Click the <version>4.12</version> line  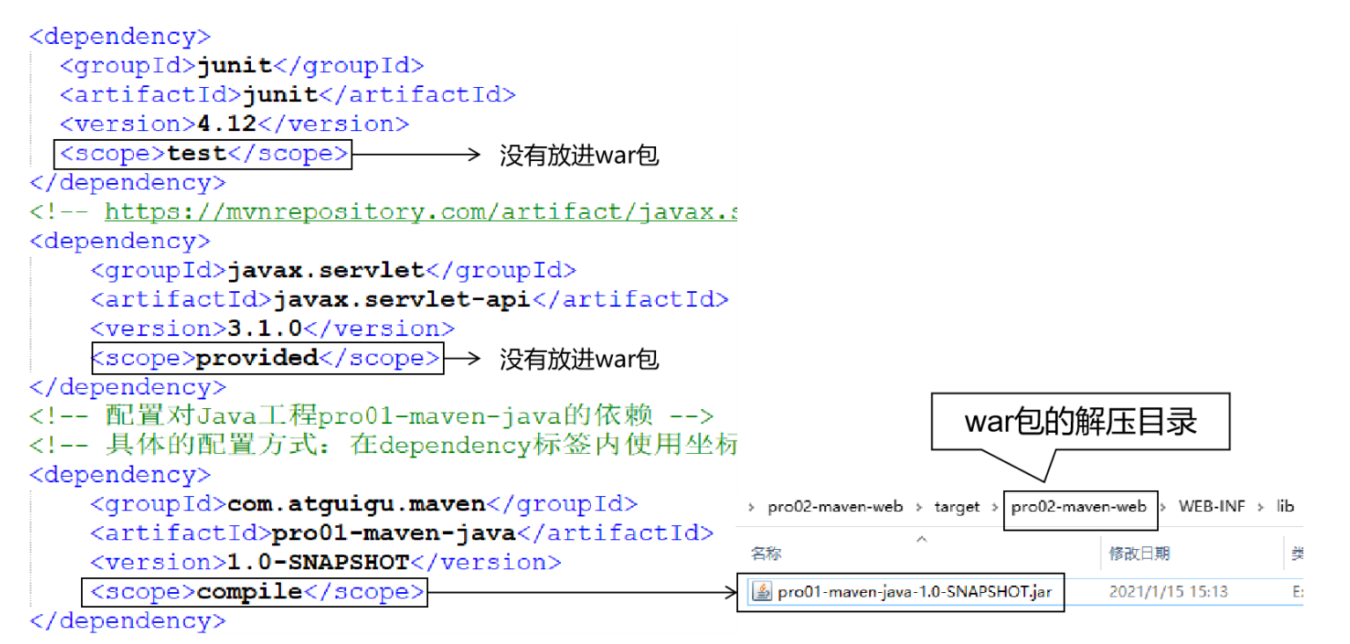[234, 124]
